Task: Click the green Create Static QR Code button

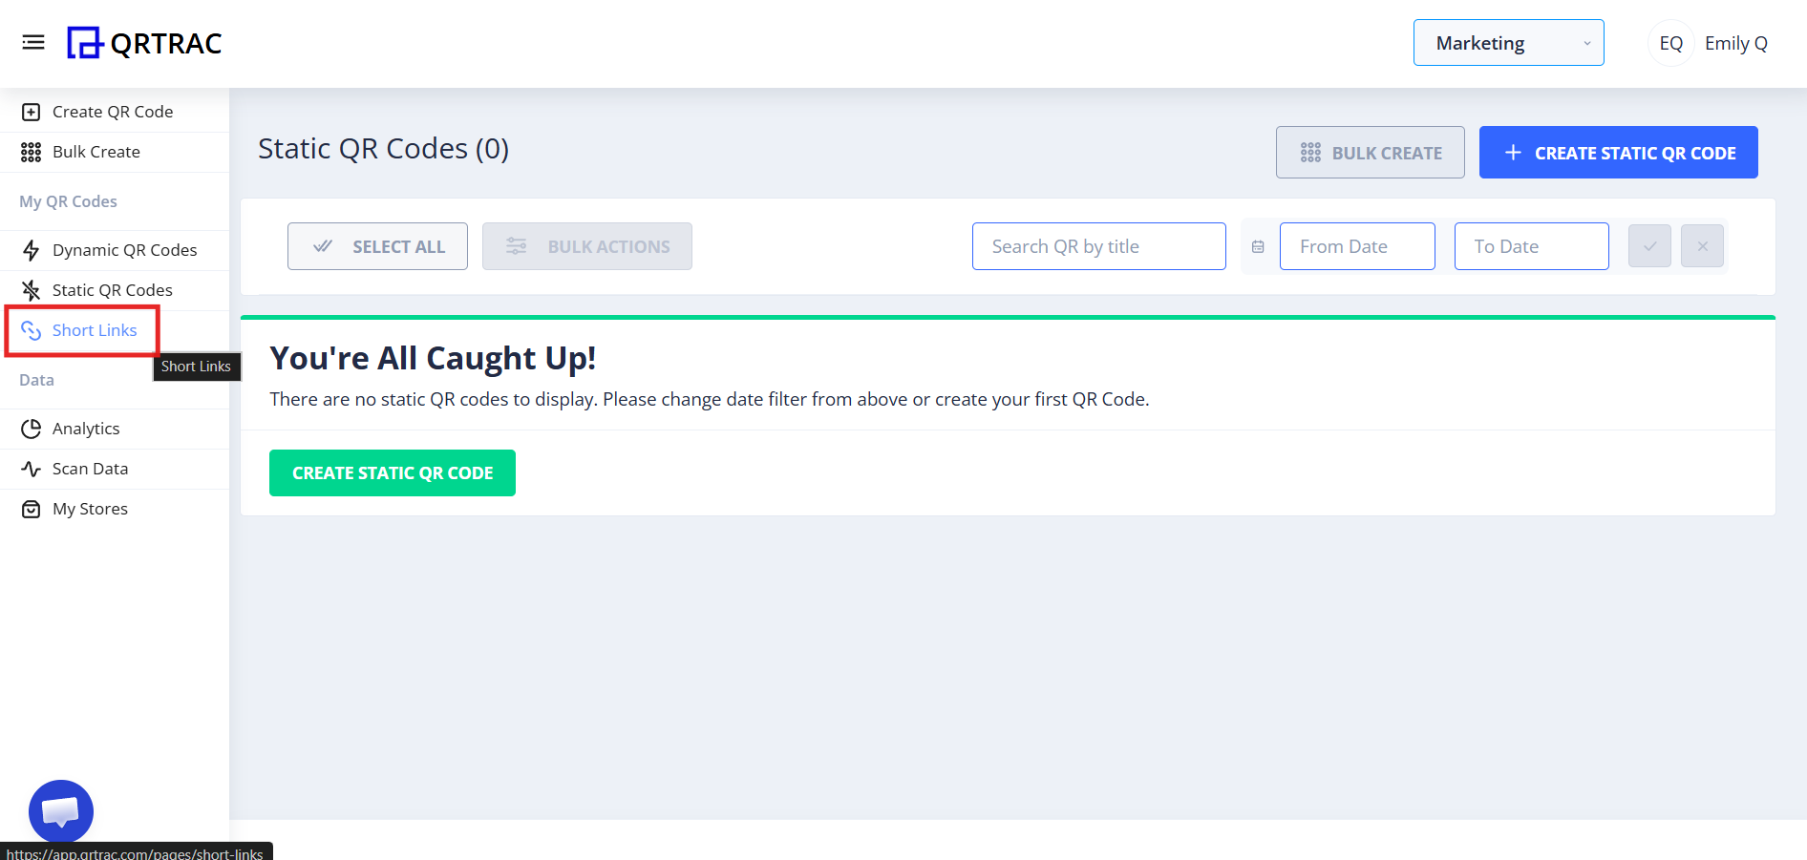Action: pos(392,473)
